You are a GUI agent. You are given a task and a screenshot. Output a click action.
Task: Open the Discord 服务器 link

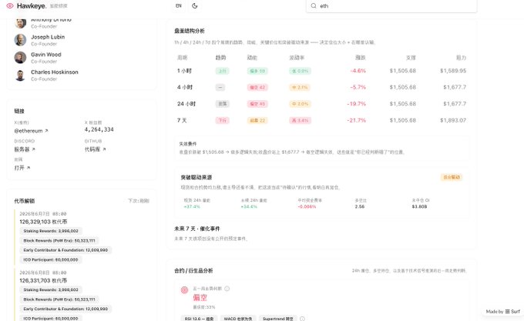(x=22, y=149)
